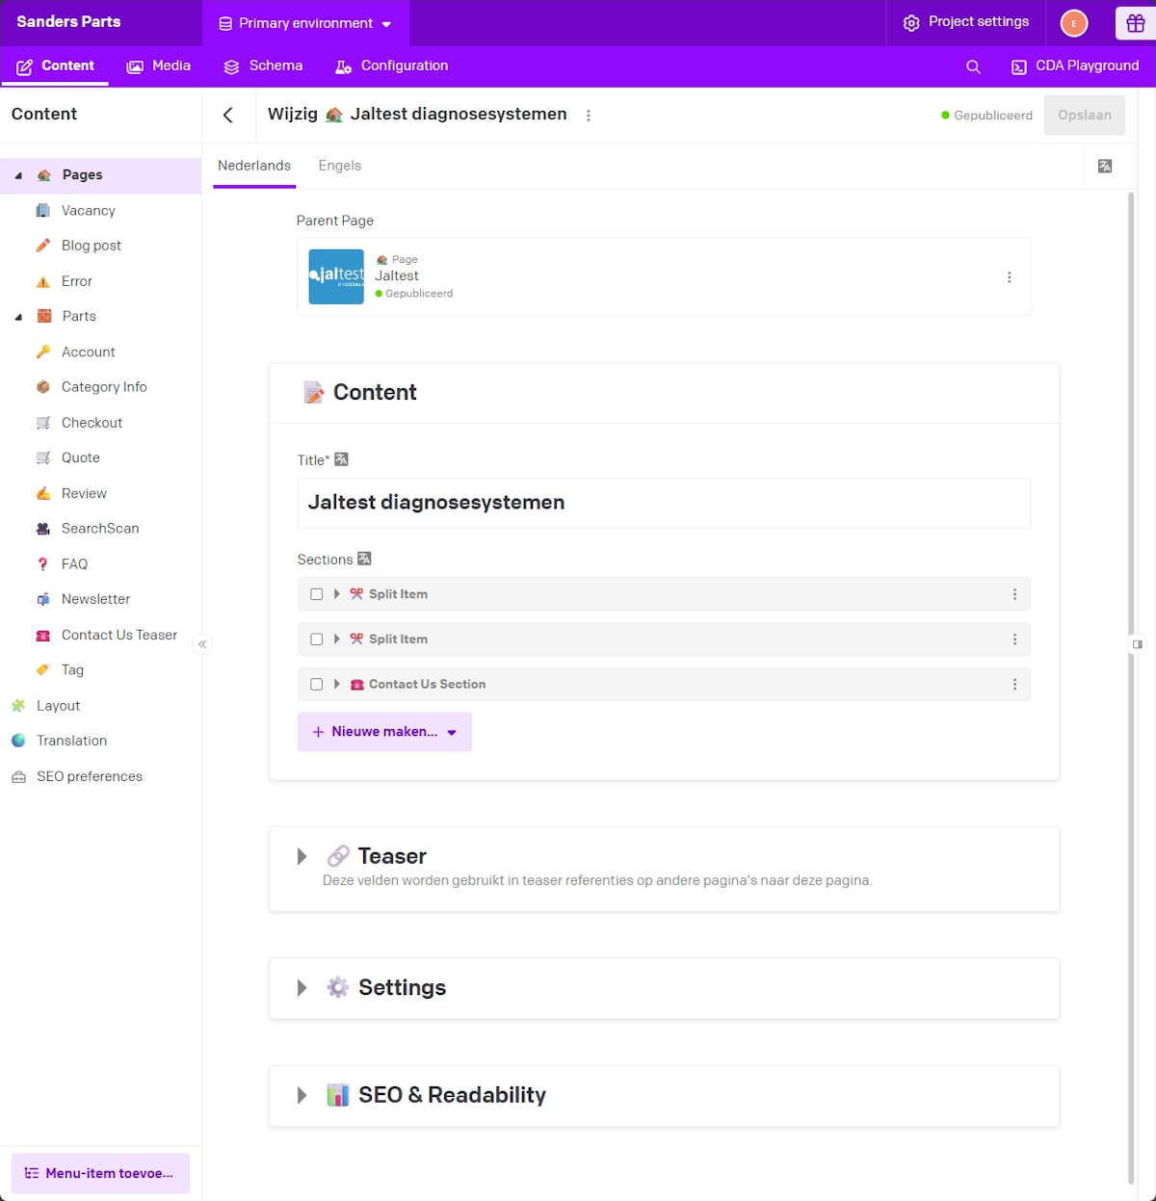The height and width of the screenshot is (1201, 1156).
Task: Tick the first Split Item checkbox
Action: [x=316, y=594]
